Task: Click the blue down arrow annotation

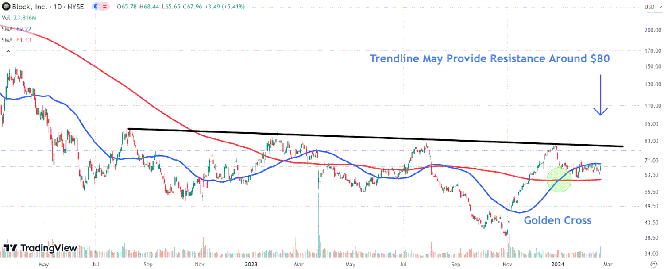Action: 600,96
